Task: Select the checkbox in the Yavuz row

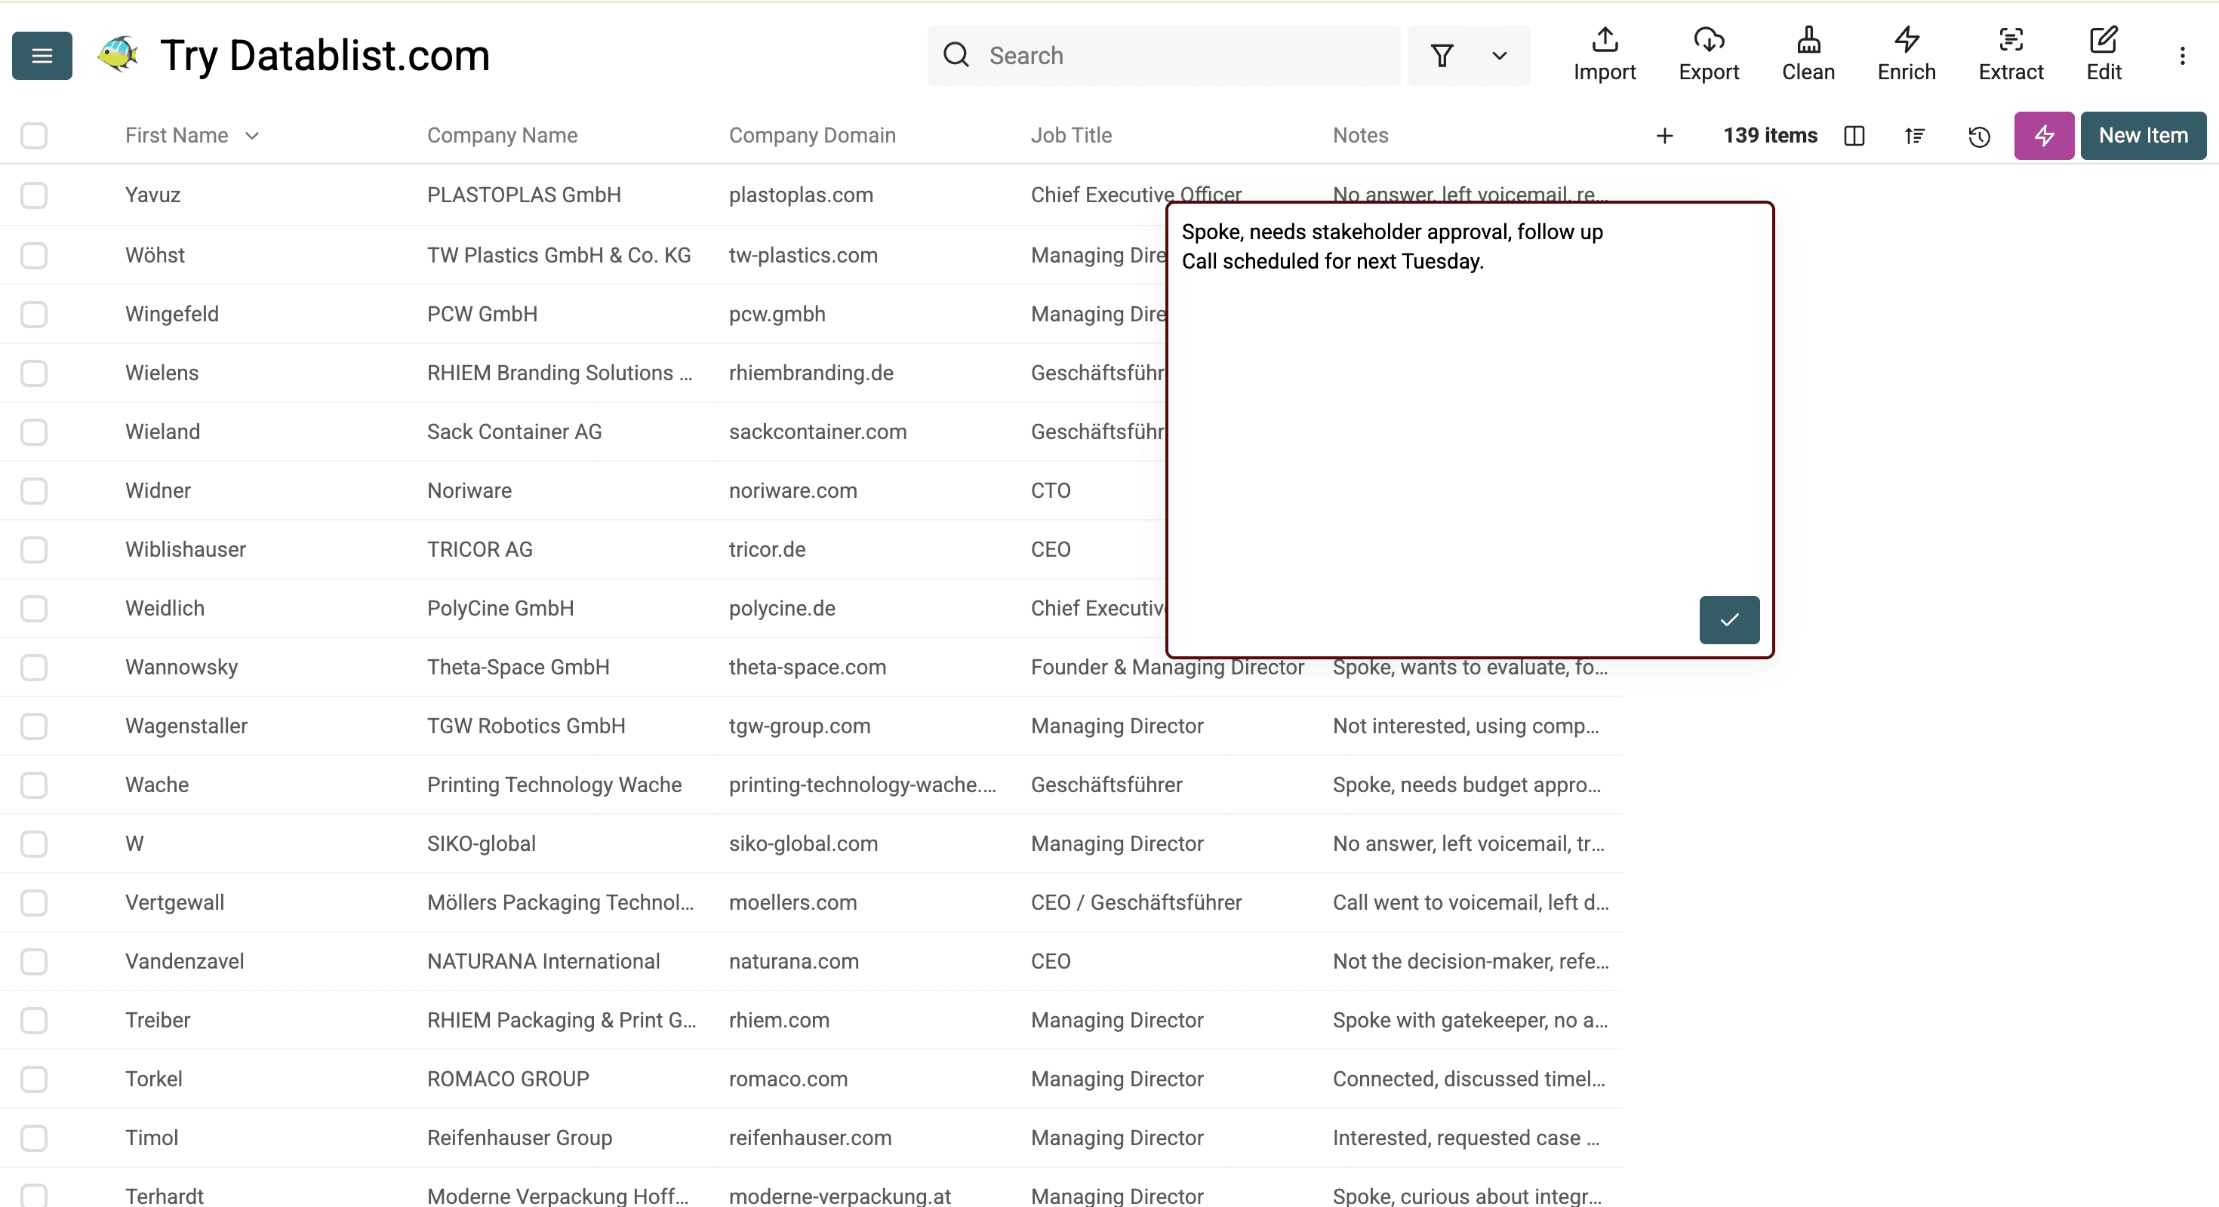Action: tap(34, 195)
